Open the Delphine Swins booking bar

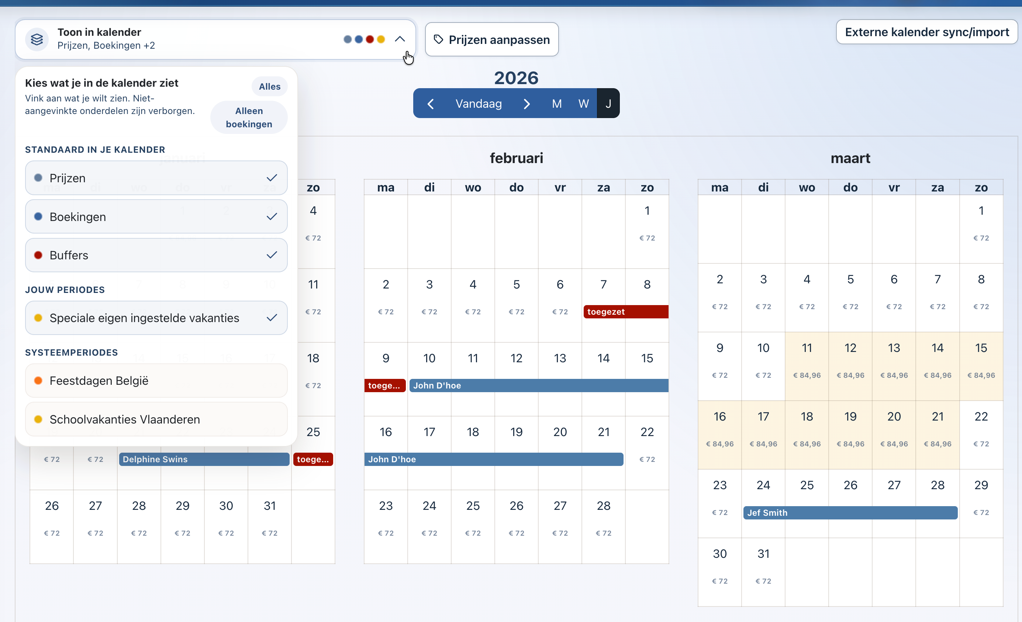(204, 459)
